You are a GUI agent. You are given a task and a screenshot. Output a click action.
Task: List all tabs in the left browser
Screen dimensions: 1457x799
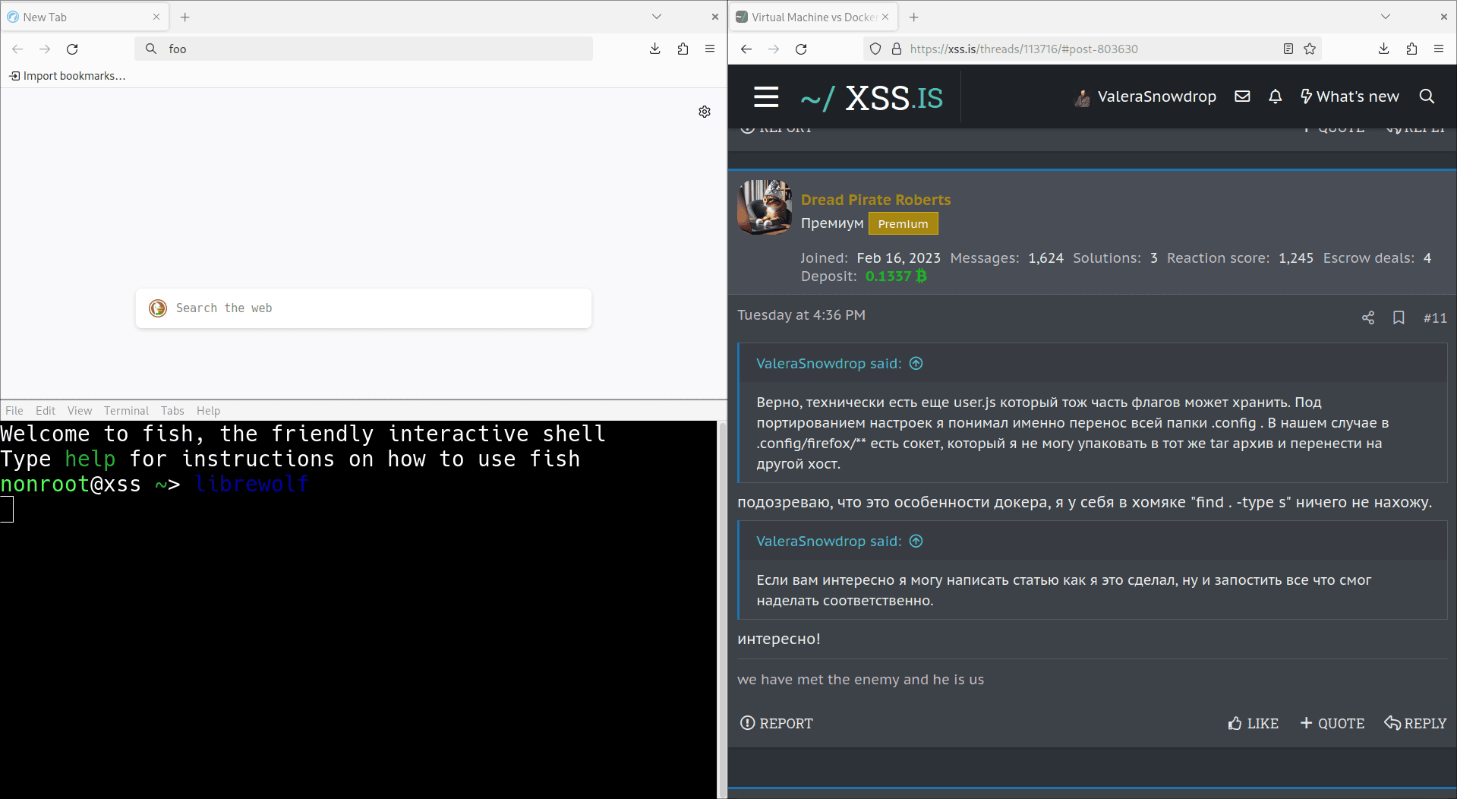(657, 17)
